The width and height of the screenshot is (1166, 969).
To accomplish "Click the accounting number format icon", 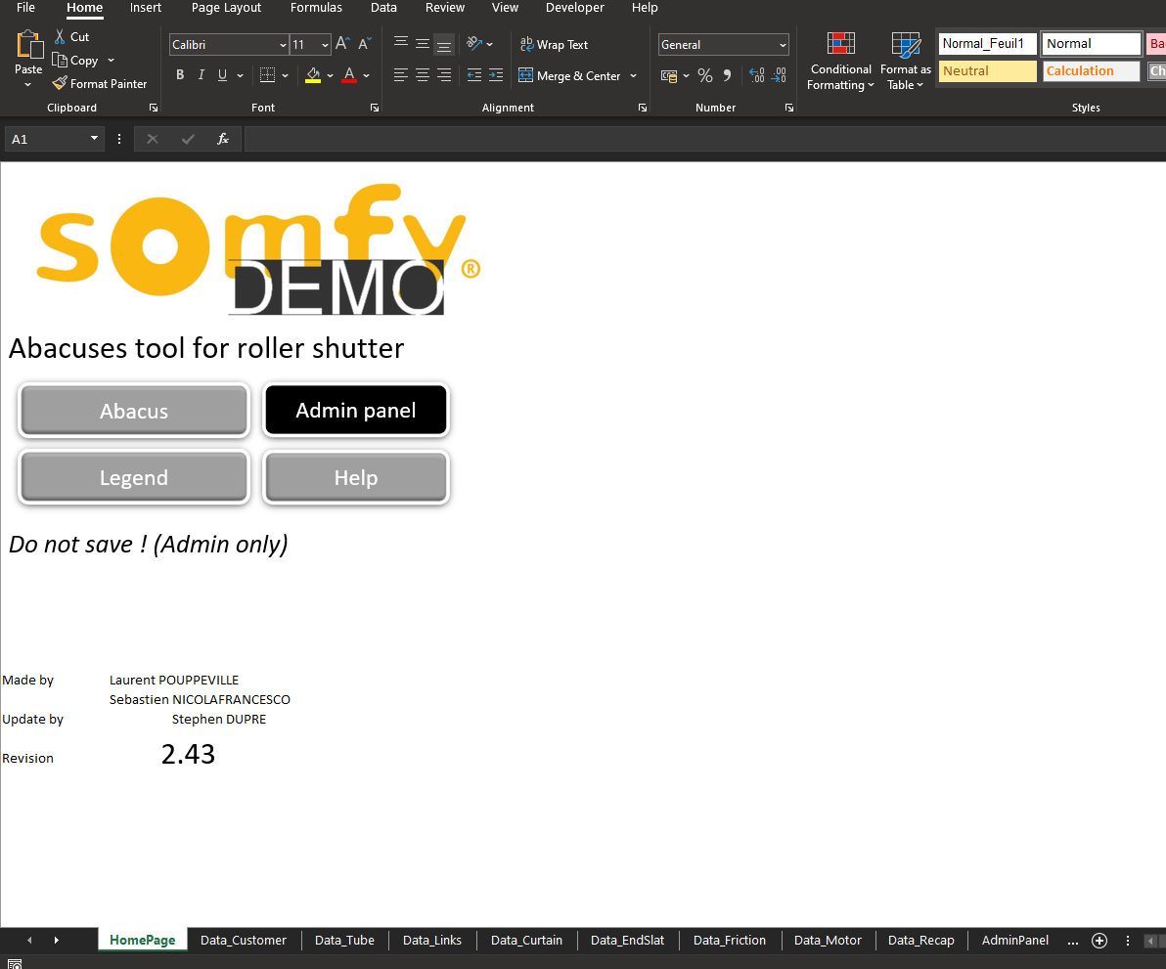I will coord(669,75).
